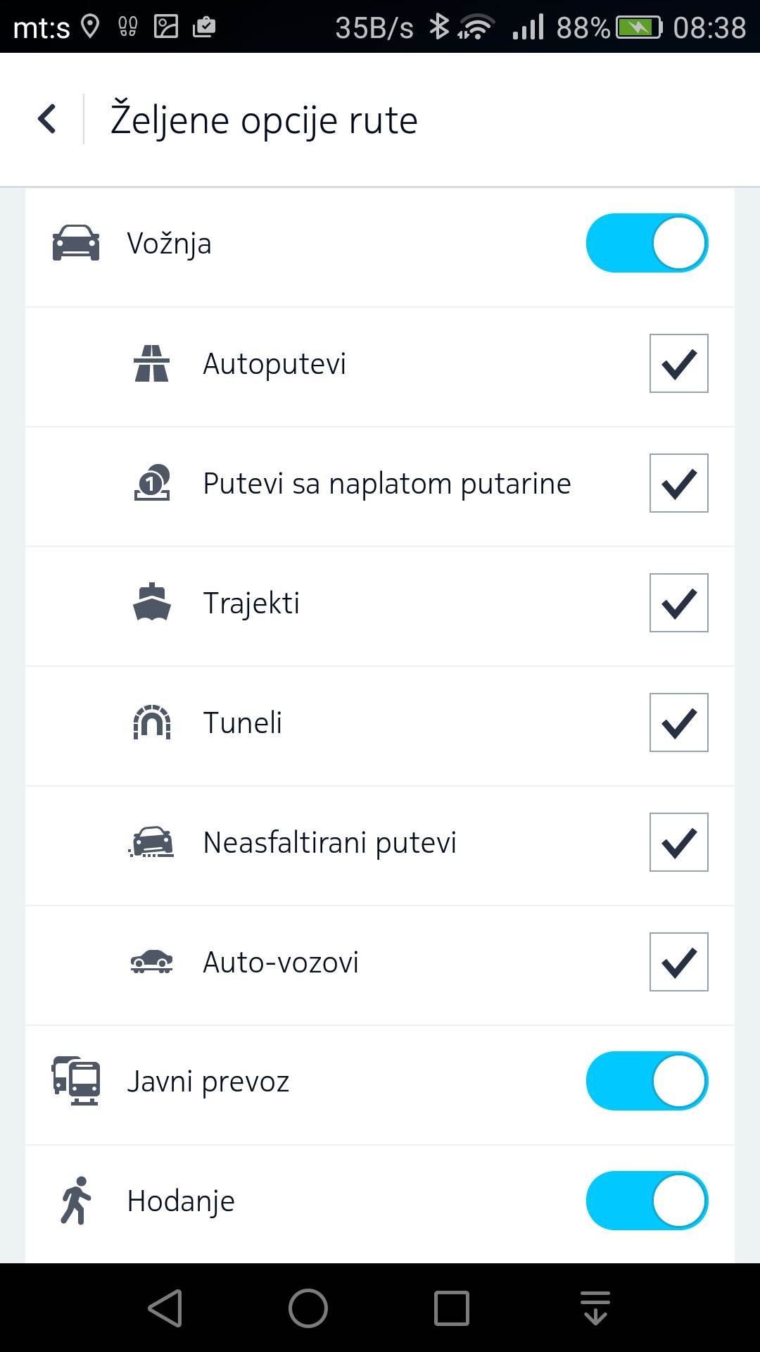Tap the tunnel icon beside Tuneli
760x1352 pixels.
coord(152,722)
